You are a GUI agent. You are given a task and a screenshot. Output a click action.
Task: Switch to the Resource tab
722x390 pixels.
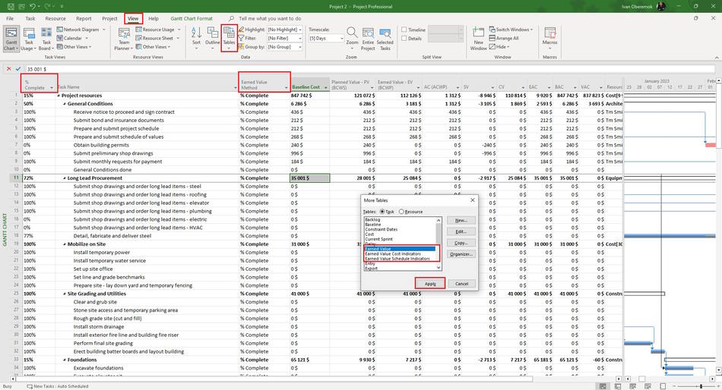(55, 18)
